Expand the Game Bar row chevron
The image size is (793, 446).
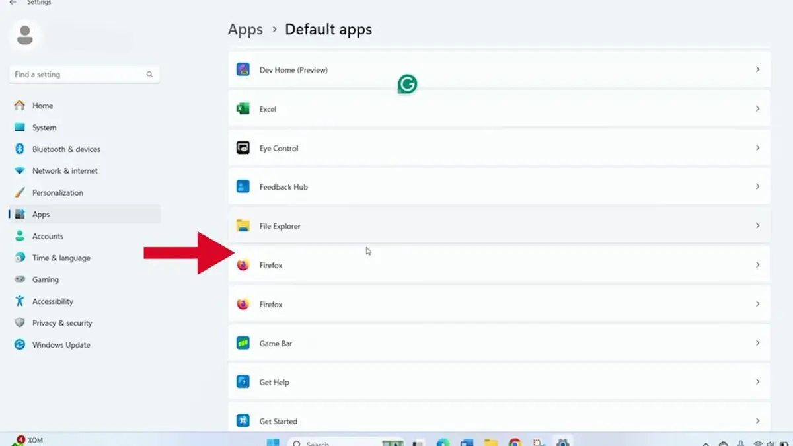pos(757,343)
